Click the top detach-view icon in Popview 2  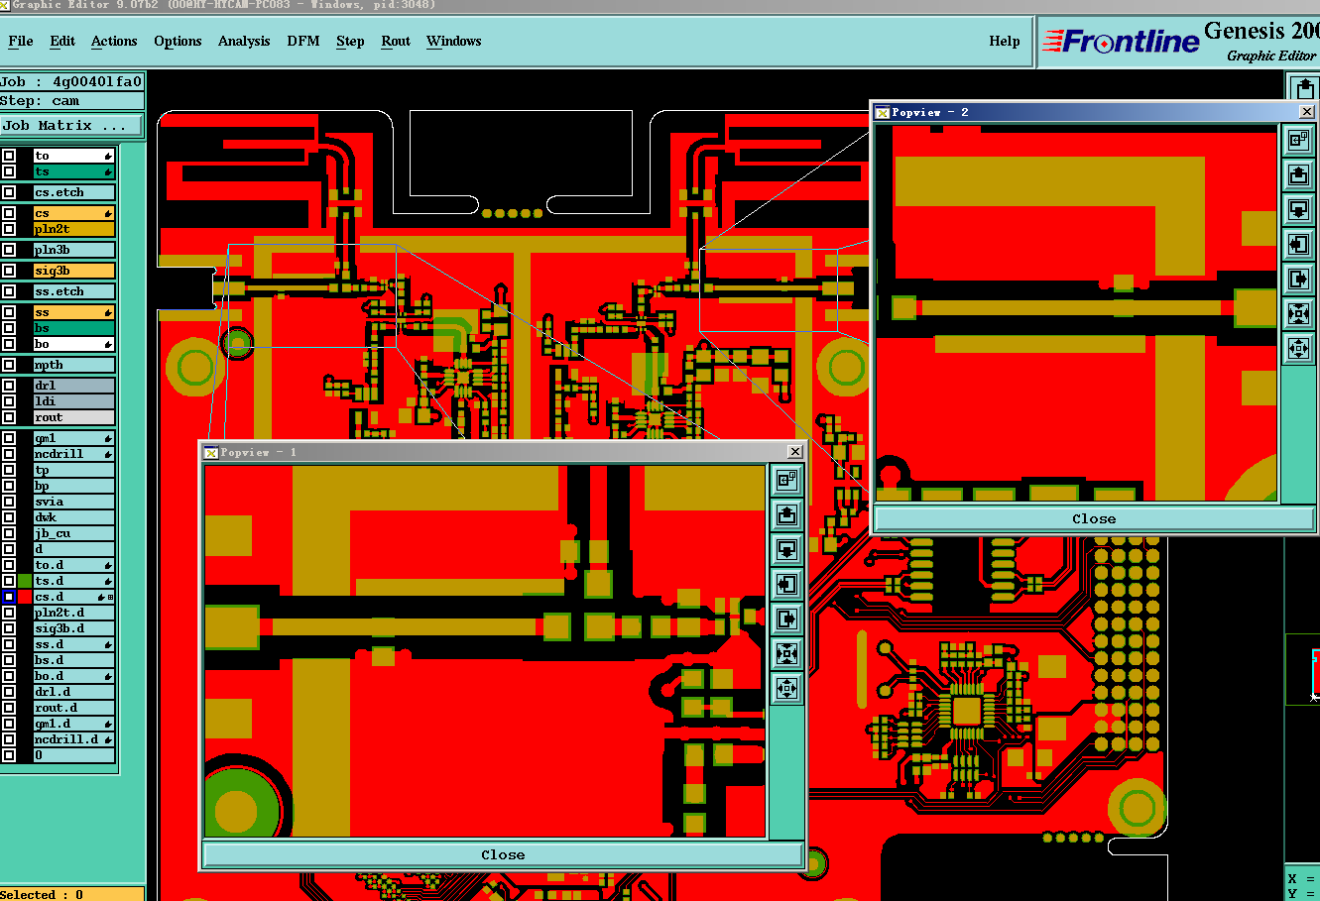pos(1299,140)
